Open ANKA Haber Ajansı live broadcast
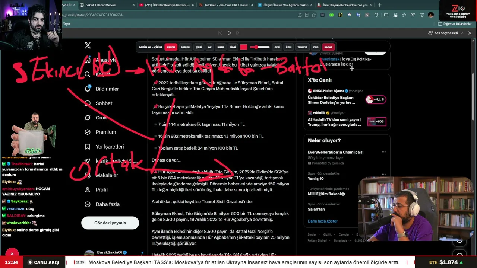The width and height of the screenshot is (477, 268). 347,97
